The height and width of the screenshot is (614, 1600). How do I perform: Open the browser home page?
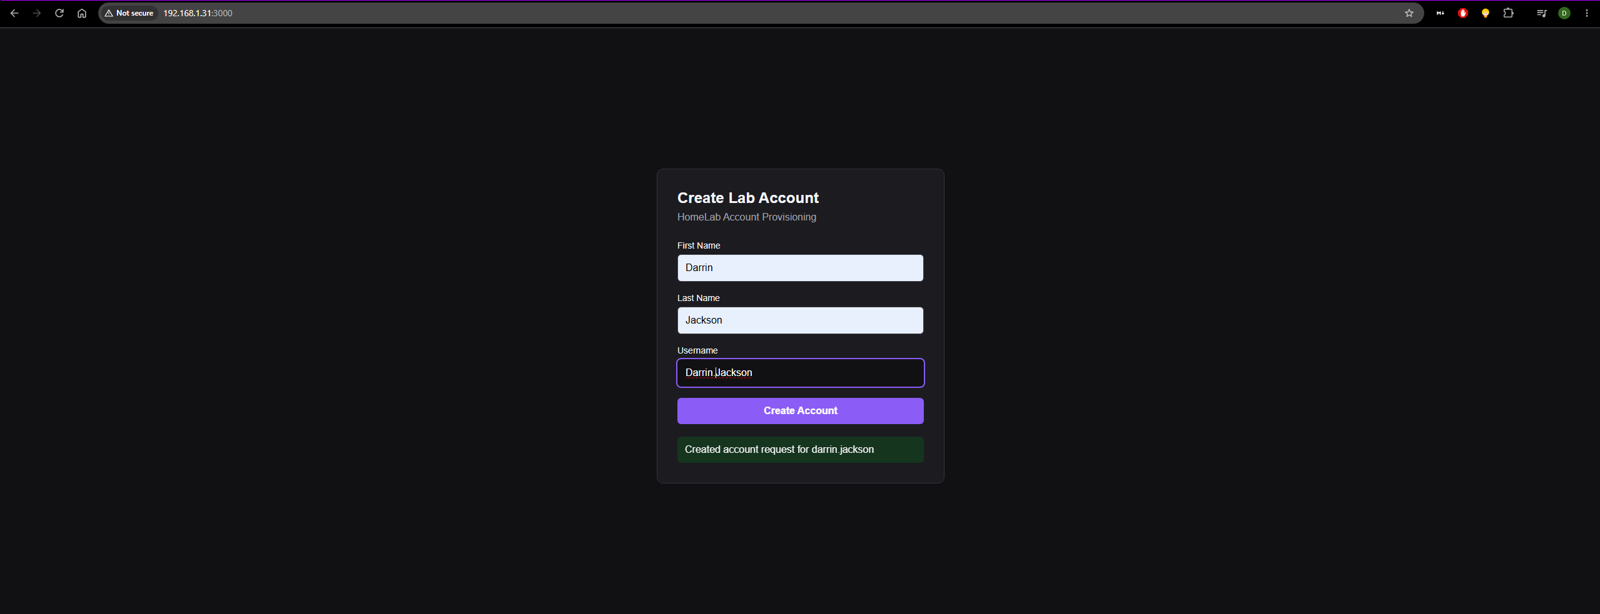click(82, 13)
